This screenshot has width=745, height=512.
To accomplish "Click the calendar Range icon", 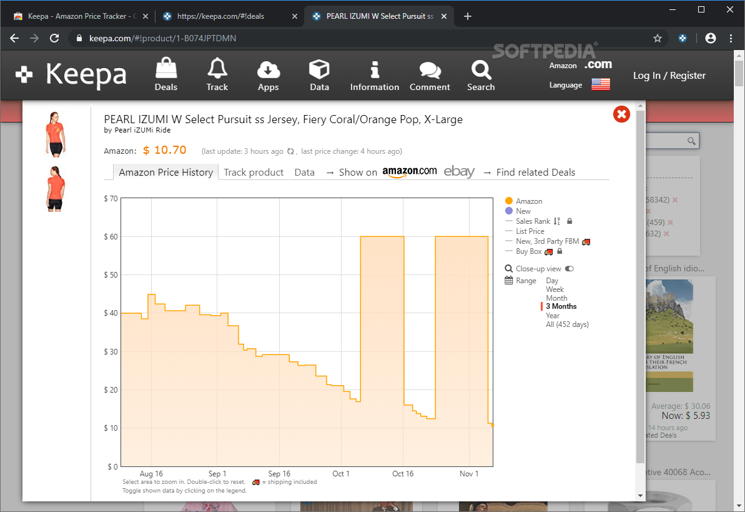I will click(508, 280).
